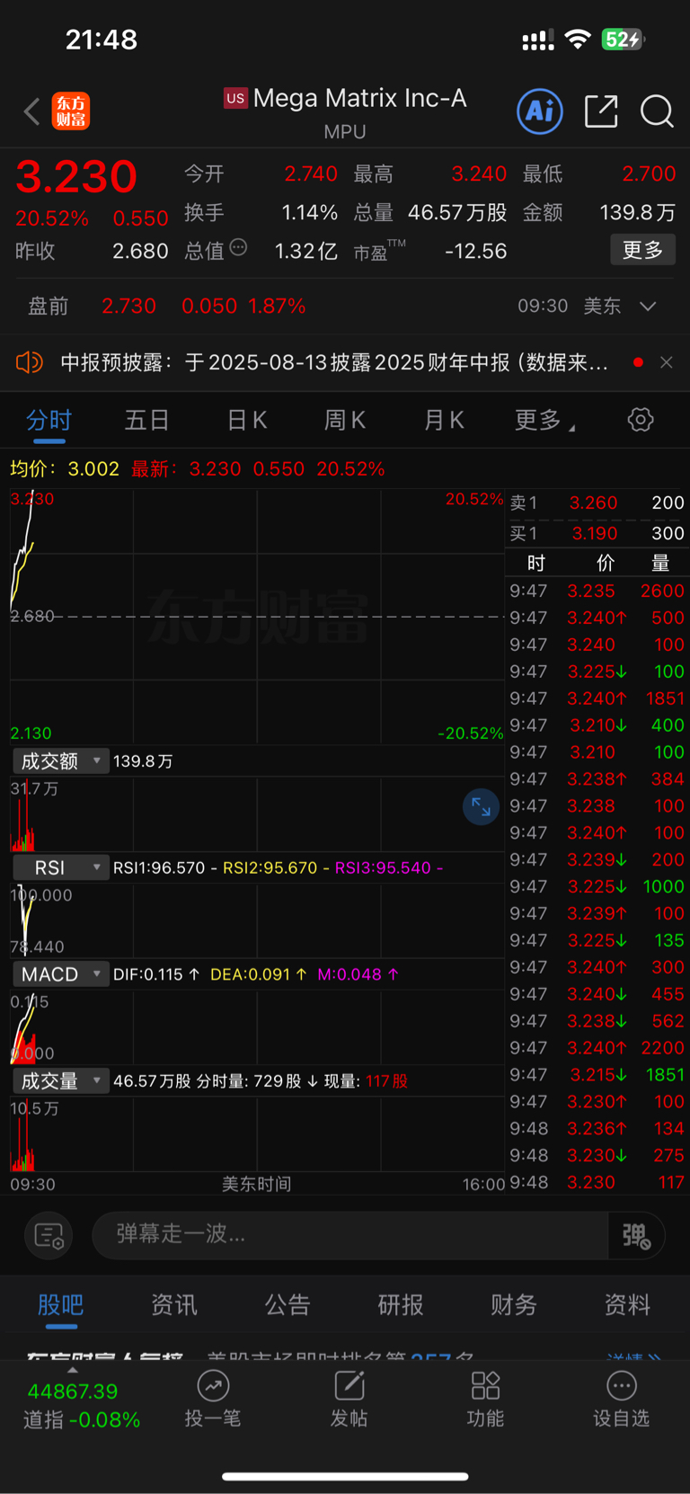Open the 东方财富 orange logo
This screenshot has width=690, height=1494.
[71, 111]
